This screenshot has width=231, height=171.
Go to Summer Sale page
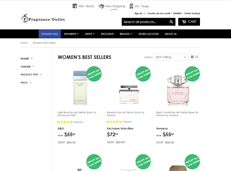(50, 34)
